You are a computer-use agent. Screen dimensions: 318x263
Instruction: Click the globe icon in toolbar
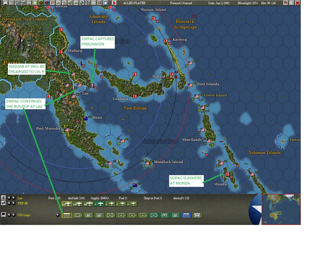(82, 3)
